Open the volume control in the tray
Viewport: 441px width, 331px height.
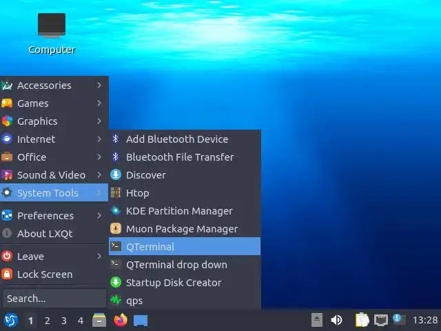(336, 320)
